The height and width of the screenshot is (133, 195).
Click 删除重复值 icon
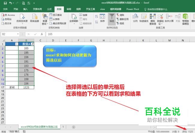(x=153, y=19)
